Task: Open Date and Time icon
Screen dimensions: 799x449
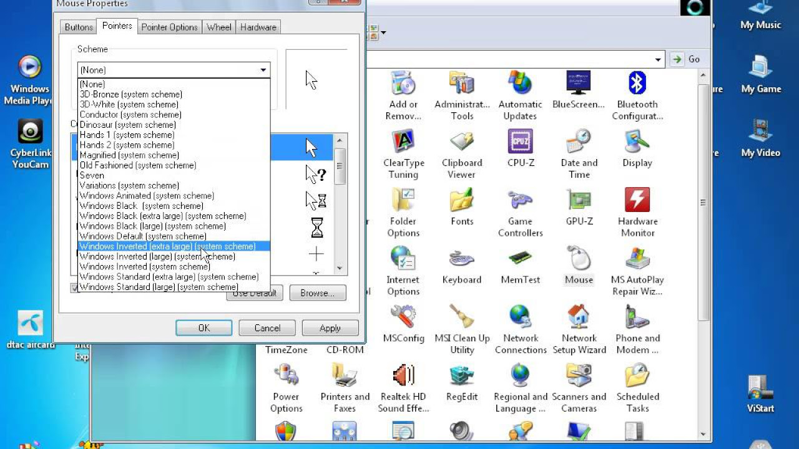Action: [579, 142]
